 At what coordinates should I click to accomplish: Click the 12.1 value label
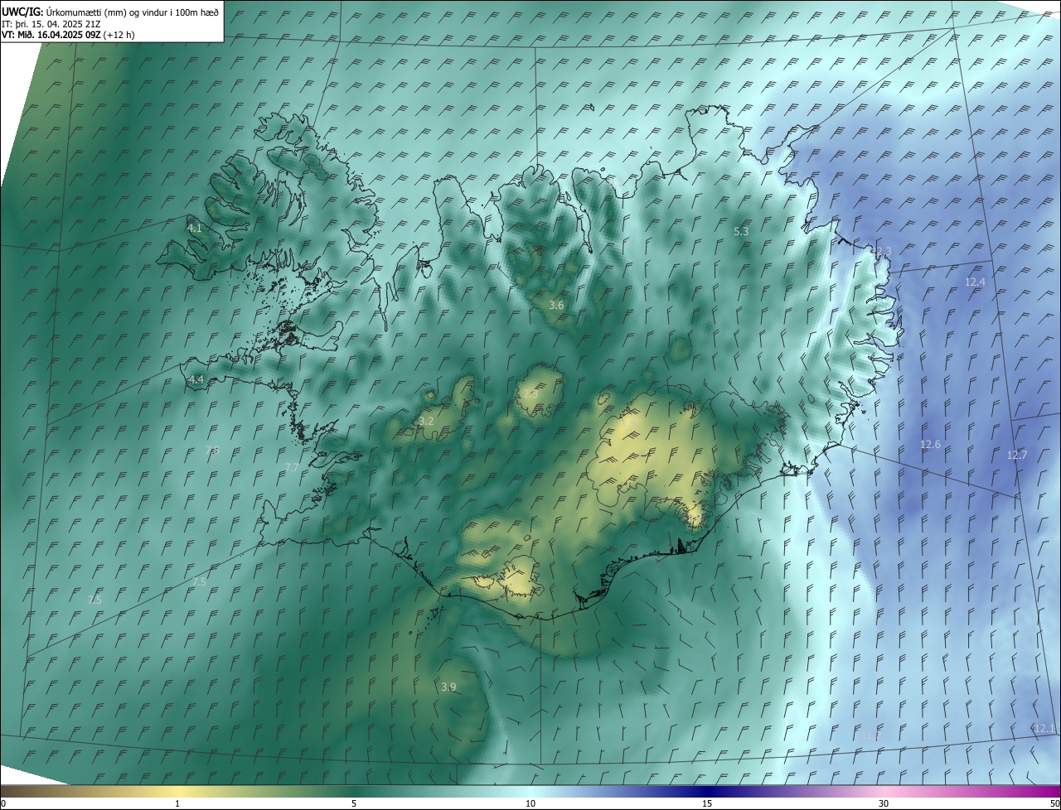[1045, 729]
